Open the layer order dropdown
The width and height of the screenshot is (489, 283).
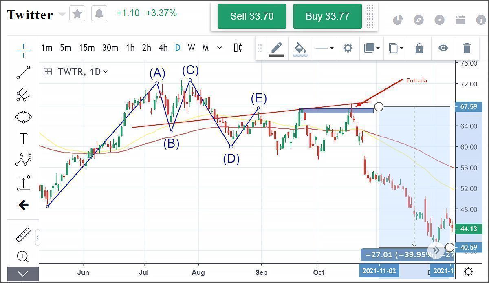pos(372,48)
